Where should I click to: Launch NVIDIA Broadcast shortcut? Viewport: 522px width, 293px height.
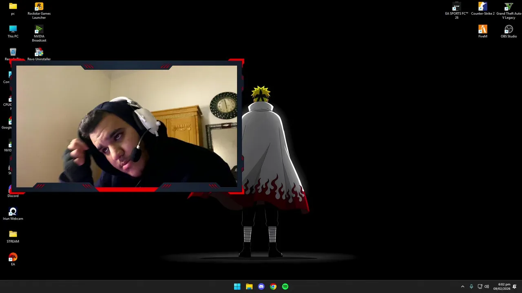39,33
